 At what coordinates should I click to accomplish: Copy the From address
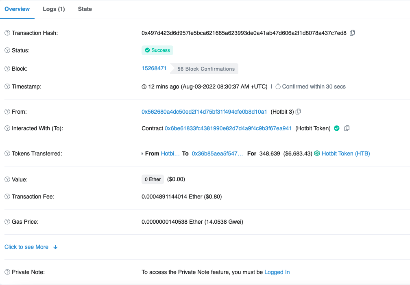click(x=298, y=111)
